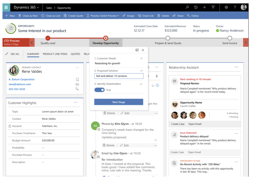Click Open Email under Proposal Review card
The width and height of the screenshot is (253, 180).
point(195,124)
